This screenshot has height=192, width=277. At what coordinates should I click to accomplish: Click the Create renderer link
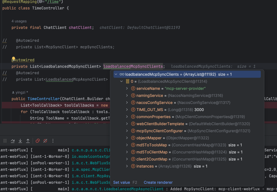158,183
